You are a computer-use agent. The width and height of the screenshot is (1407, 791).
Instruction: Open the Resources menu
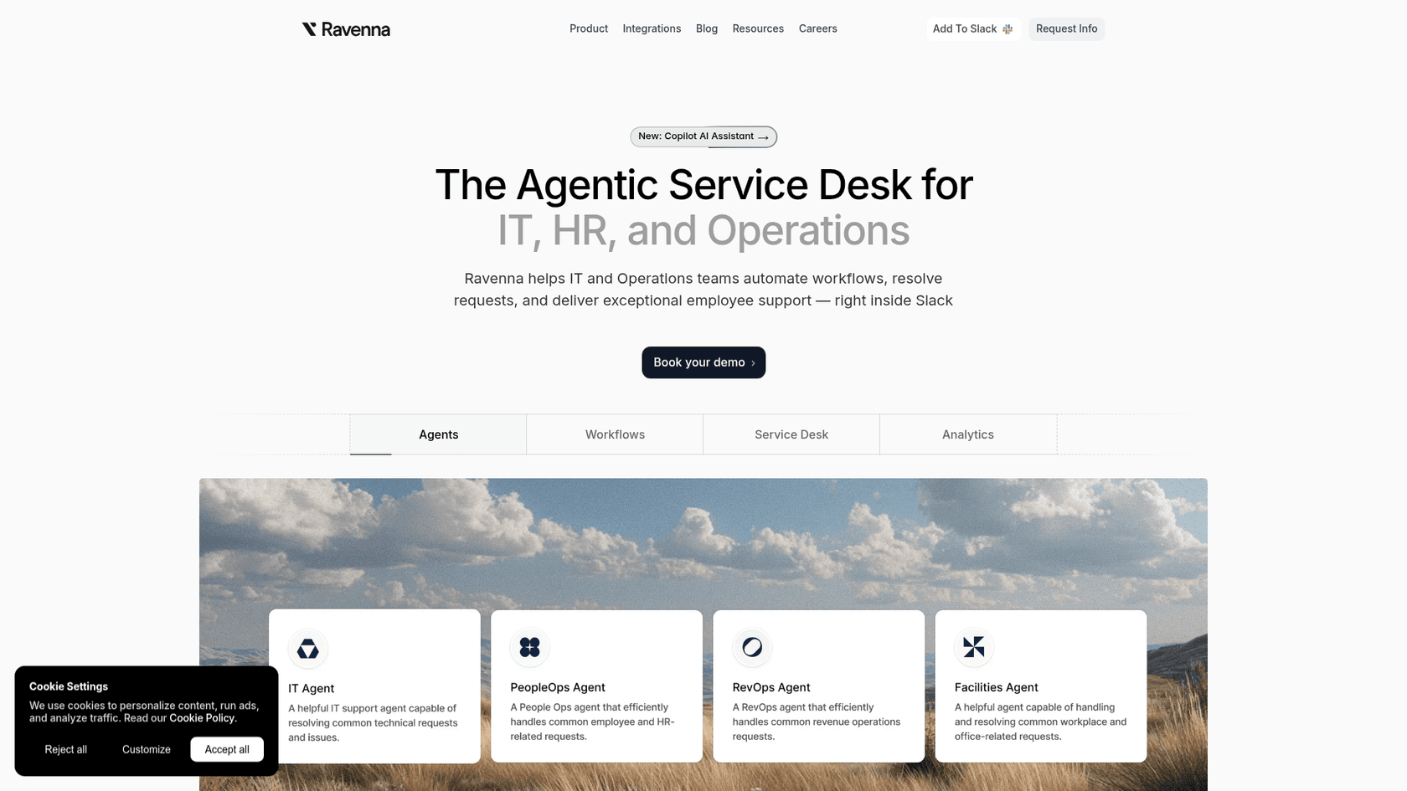coord(758,28)
